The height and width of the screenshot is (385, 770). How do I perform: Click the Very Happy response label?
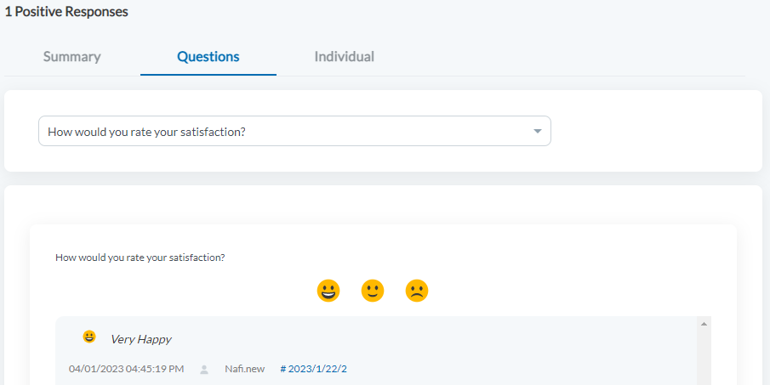[140, 339]
